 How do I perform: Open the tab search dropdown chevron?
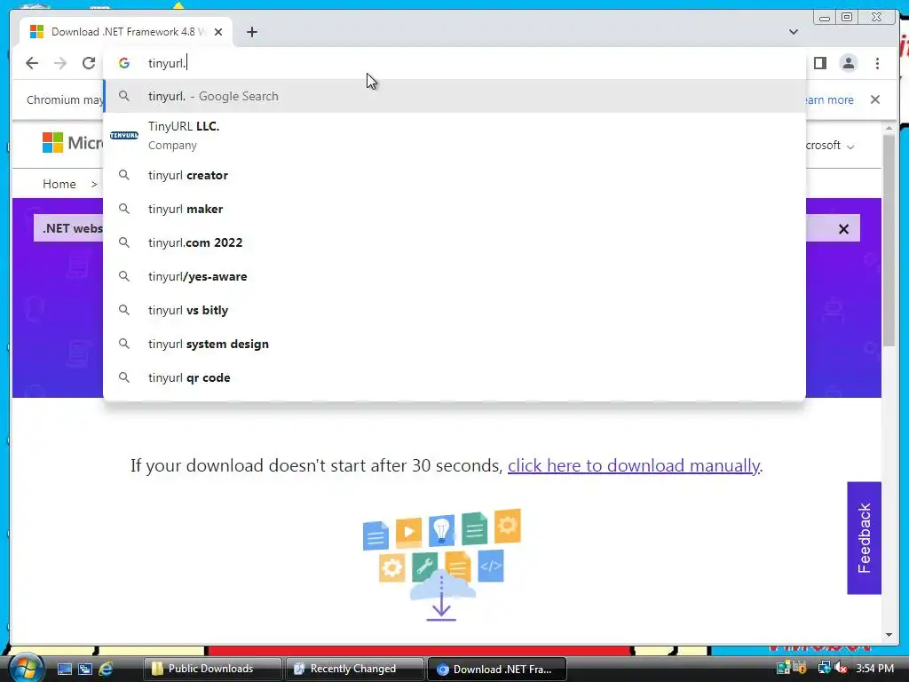[794, 32]
